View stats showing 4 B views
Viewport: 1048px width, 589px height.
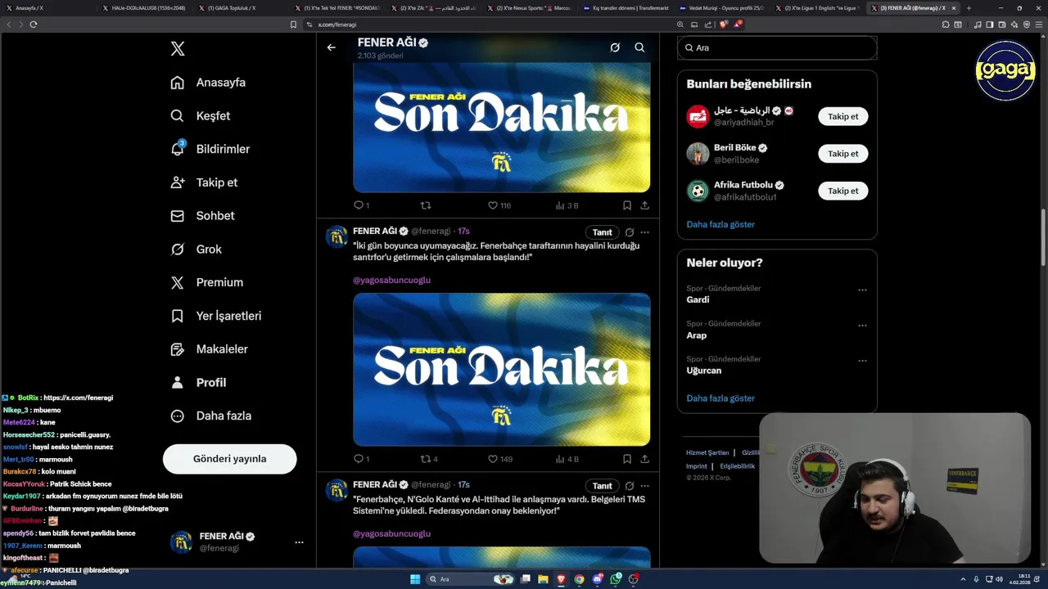[x=567, y=459]
